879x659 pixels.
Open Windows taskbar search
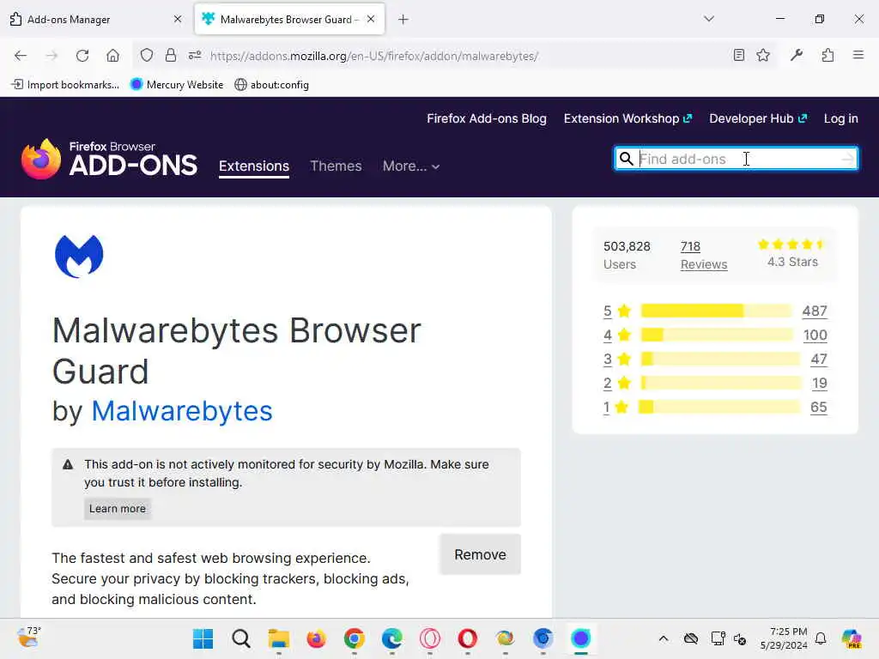click(x=241, y=638)
